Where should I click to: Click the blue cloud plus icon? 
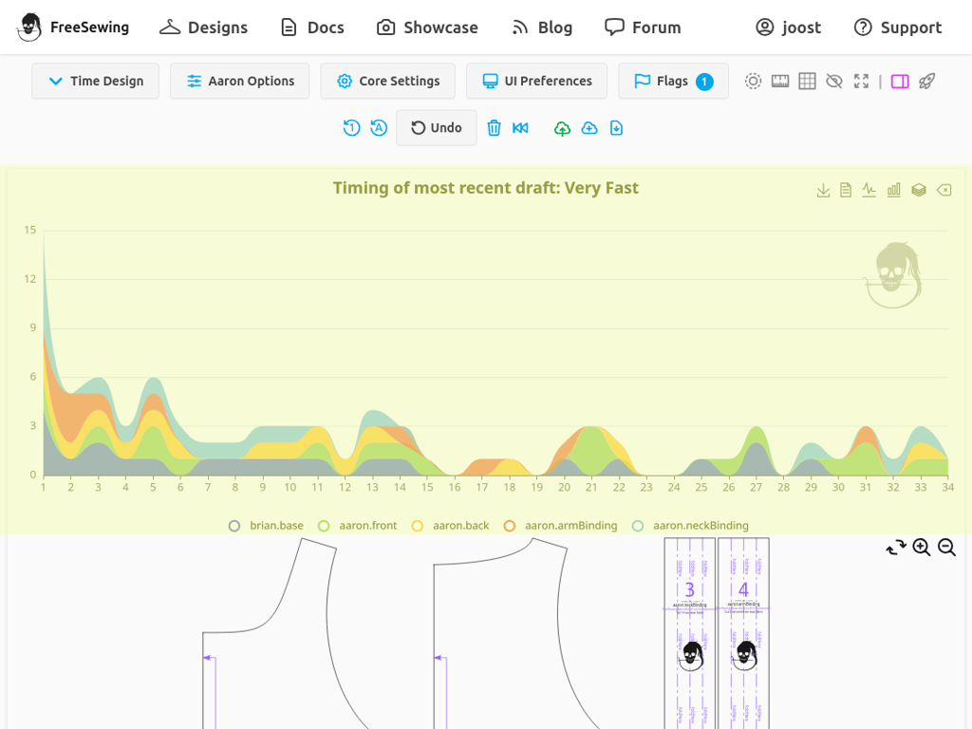589,128
